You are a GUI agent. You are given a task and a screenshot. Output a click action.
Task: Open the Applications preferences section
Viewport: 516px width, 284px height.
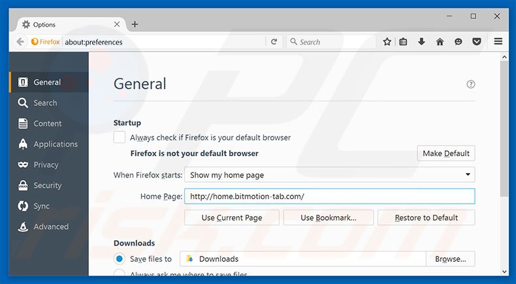[x=56, y=144]
